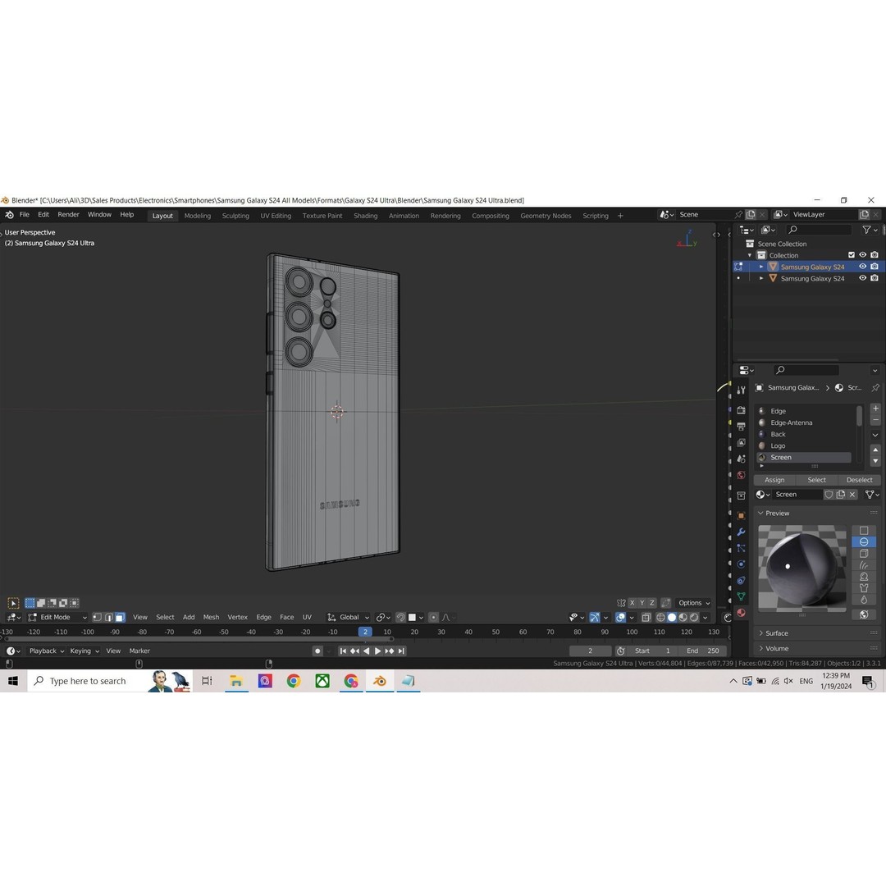Switch to wireframe viewport shading

(x=660, y=617)
